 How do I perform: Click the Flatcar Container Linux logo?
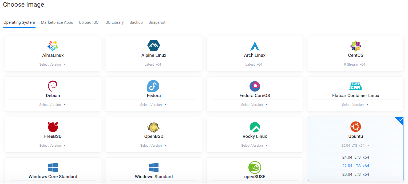tap(356, 86)
